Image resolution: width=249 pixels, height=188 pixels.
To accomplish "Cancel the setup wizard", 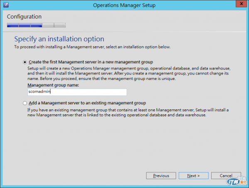I will pos(226,176).
